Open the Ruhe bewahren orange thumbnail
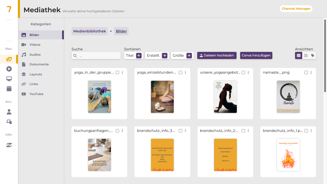Image resolution: width=327 pixels, height=184 pixels. tap(225, 155)
